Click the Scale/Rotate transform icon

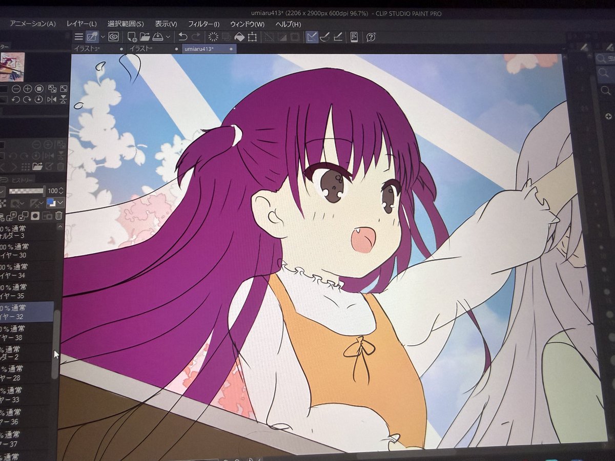(x=252, y=37)
